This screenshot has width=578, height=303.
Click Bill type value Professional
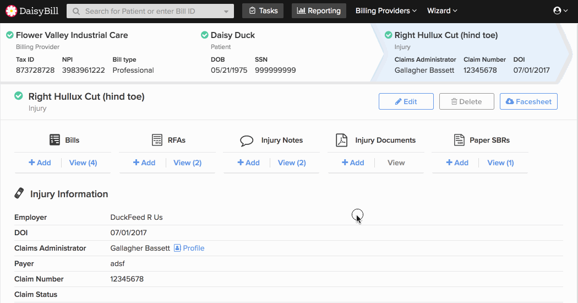click(133, 70)
